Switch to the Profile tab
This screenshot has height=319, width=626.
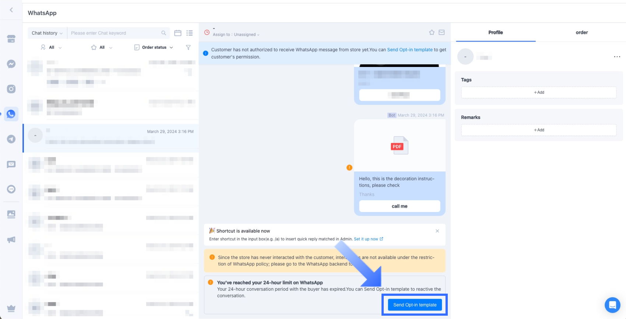pyautogui.click(x=496, y=32)
